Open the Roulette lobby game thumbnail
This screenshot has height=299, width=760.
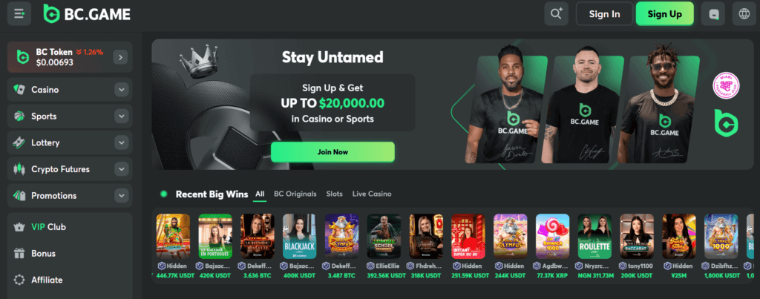tap(594, 237)
